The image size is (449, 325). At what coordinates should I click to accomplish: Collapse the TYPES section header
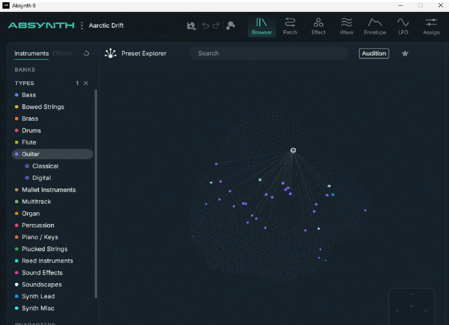[x=25, y=83]
